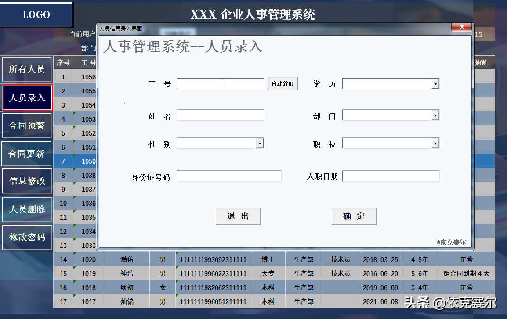Viewport: 507px width, 319px height.
Task: Open the 合同预警 sidebar item
Action: click(x=27, y=125)
